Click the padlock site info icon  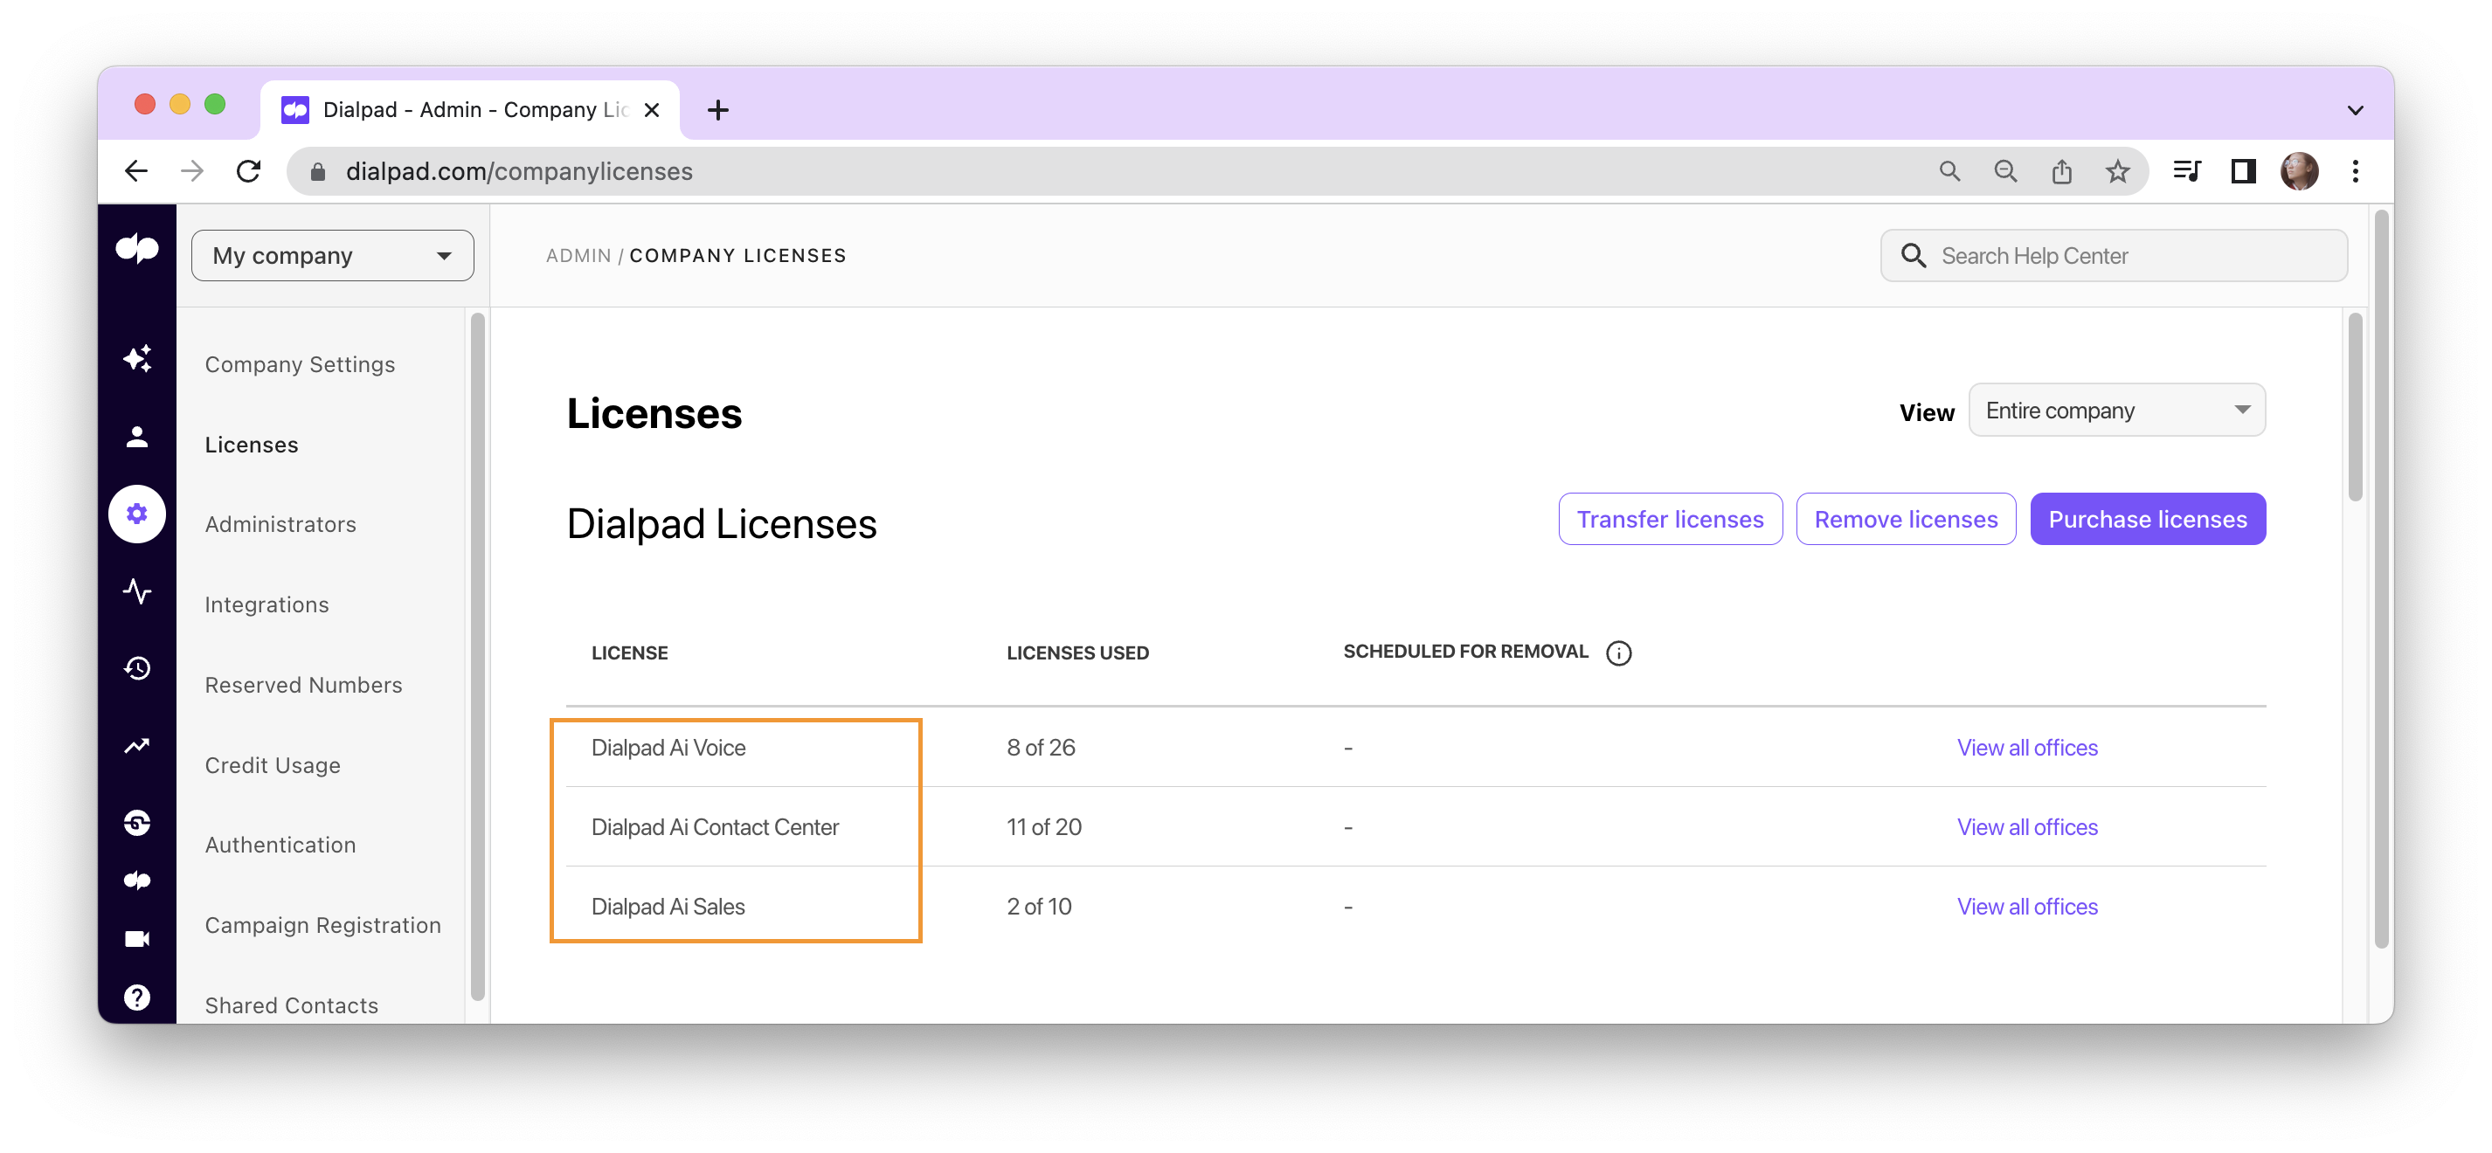coord(317,171)
